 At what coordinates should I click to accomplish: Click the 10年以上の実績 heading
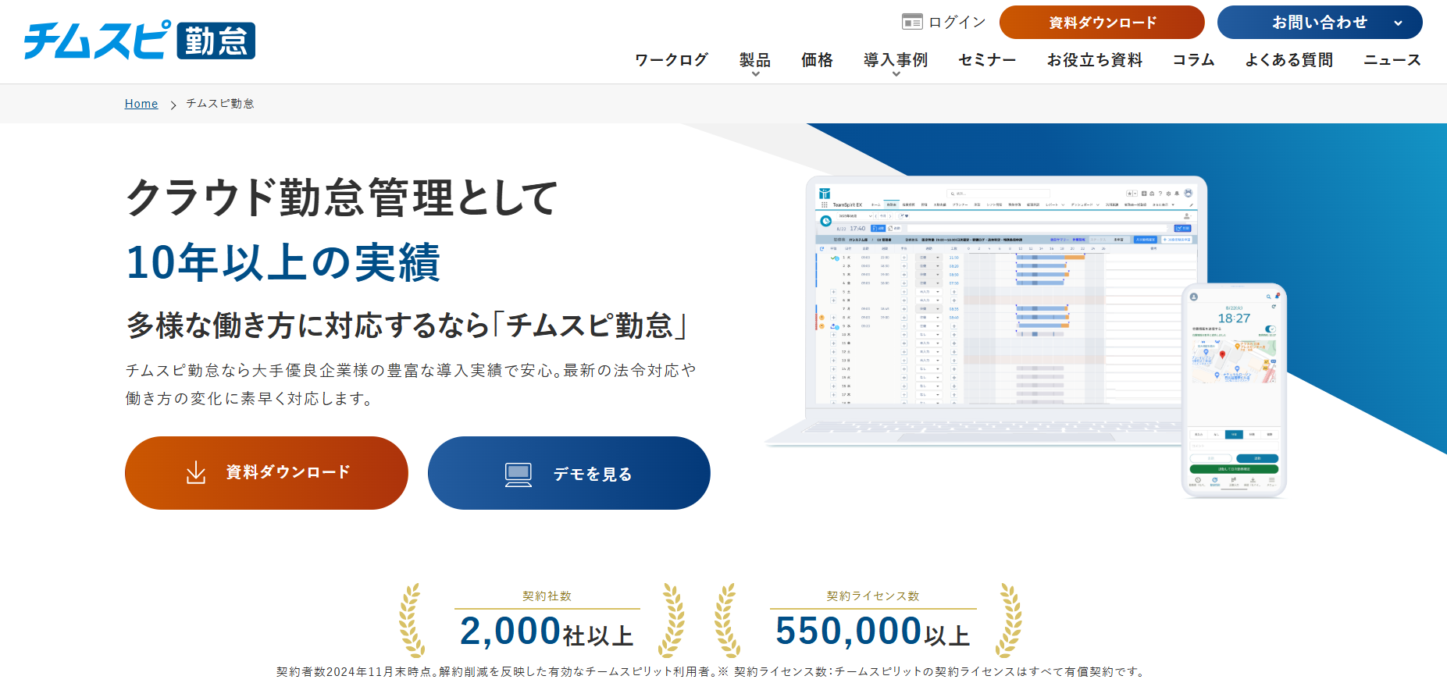(x=283, y=261)
